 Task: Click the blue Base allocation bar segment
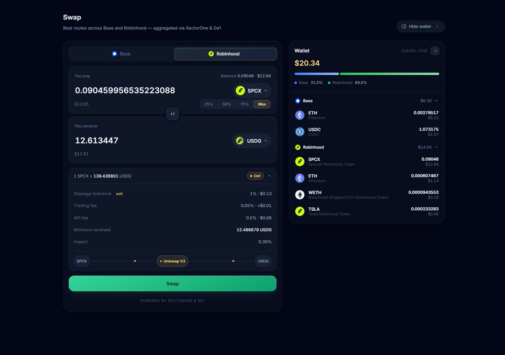pyautogui.click(x=316, y=74)
